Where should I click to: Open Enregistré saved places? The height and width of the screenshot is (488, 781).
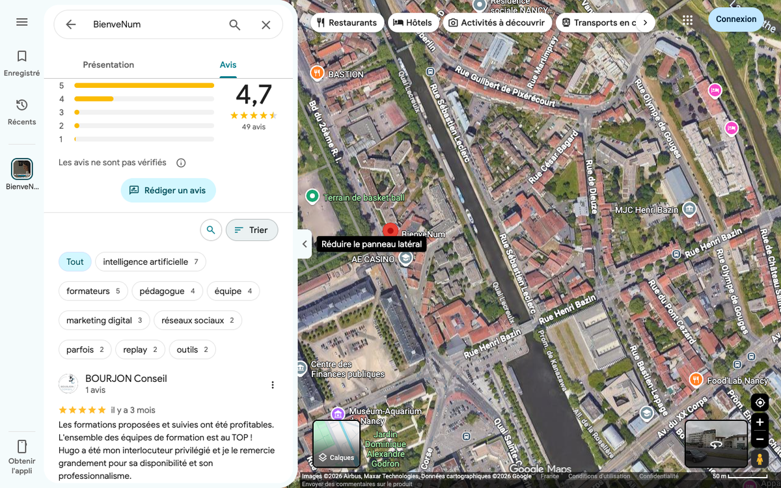coord(21,64)
